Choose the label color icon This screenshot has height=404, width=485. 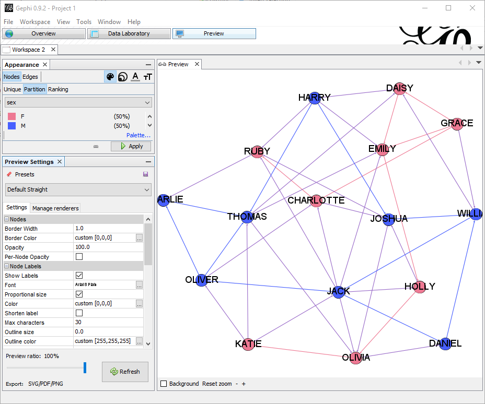point(135,77)
